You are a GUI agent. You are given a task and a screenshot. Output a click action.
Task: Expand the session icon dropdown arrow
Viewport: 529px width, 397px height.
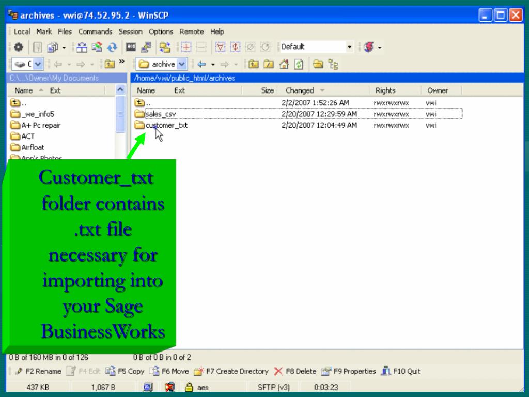(380, 48)
